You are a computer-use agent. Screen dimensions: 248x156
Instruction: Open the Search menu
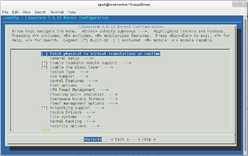point(40,12)
